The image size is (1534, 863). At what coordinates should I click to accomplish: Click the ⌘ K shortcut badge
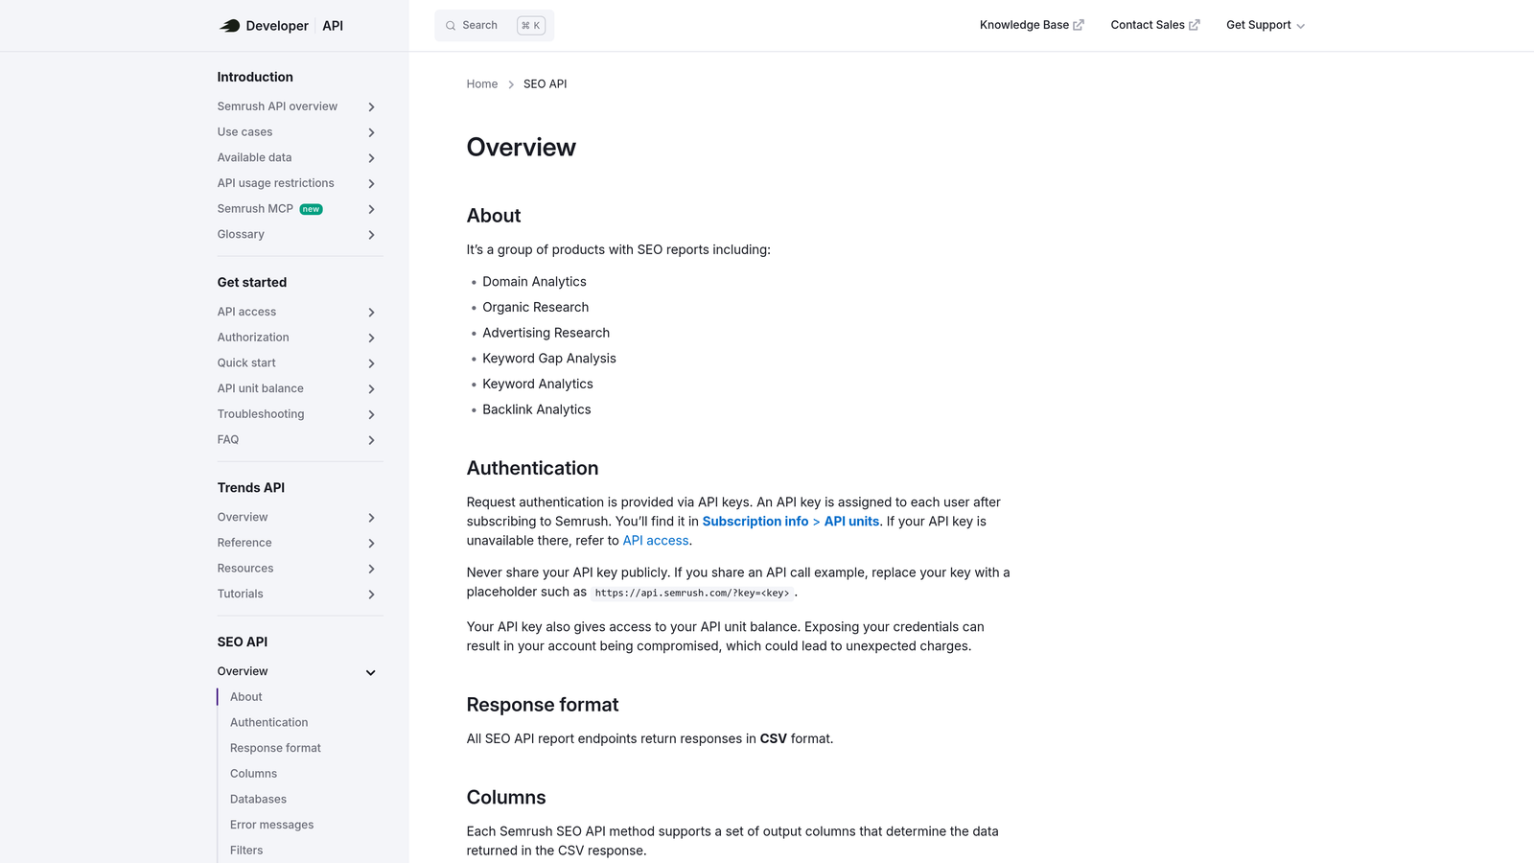pyautogui.click(x=531, y=26)
